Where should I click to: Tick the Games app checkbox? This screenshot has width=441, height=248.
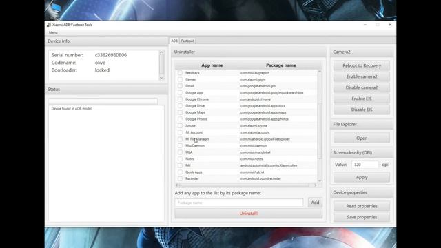click(x=180, y=79)
